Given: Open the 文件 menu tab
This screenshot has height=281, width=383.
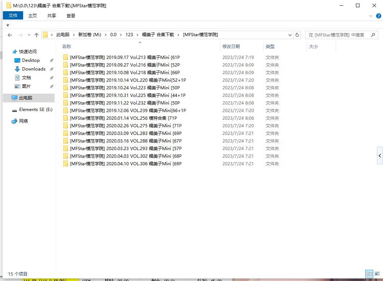Looking at the screenshot, I should pos(13,16).
